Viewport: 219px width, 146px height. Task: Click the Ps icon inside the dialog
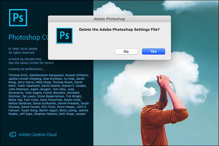point(64,36)
